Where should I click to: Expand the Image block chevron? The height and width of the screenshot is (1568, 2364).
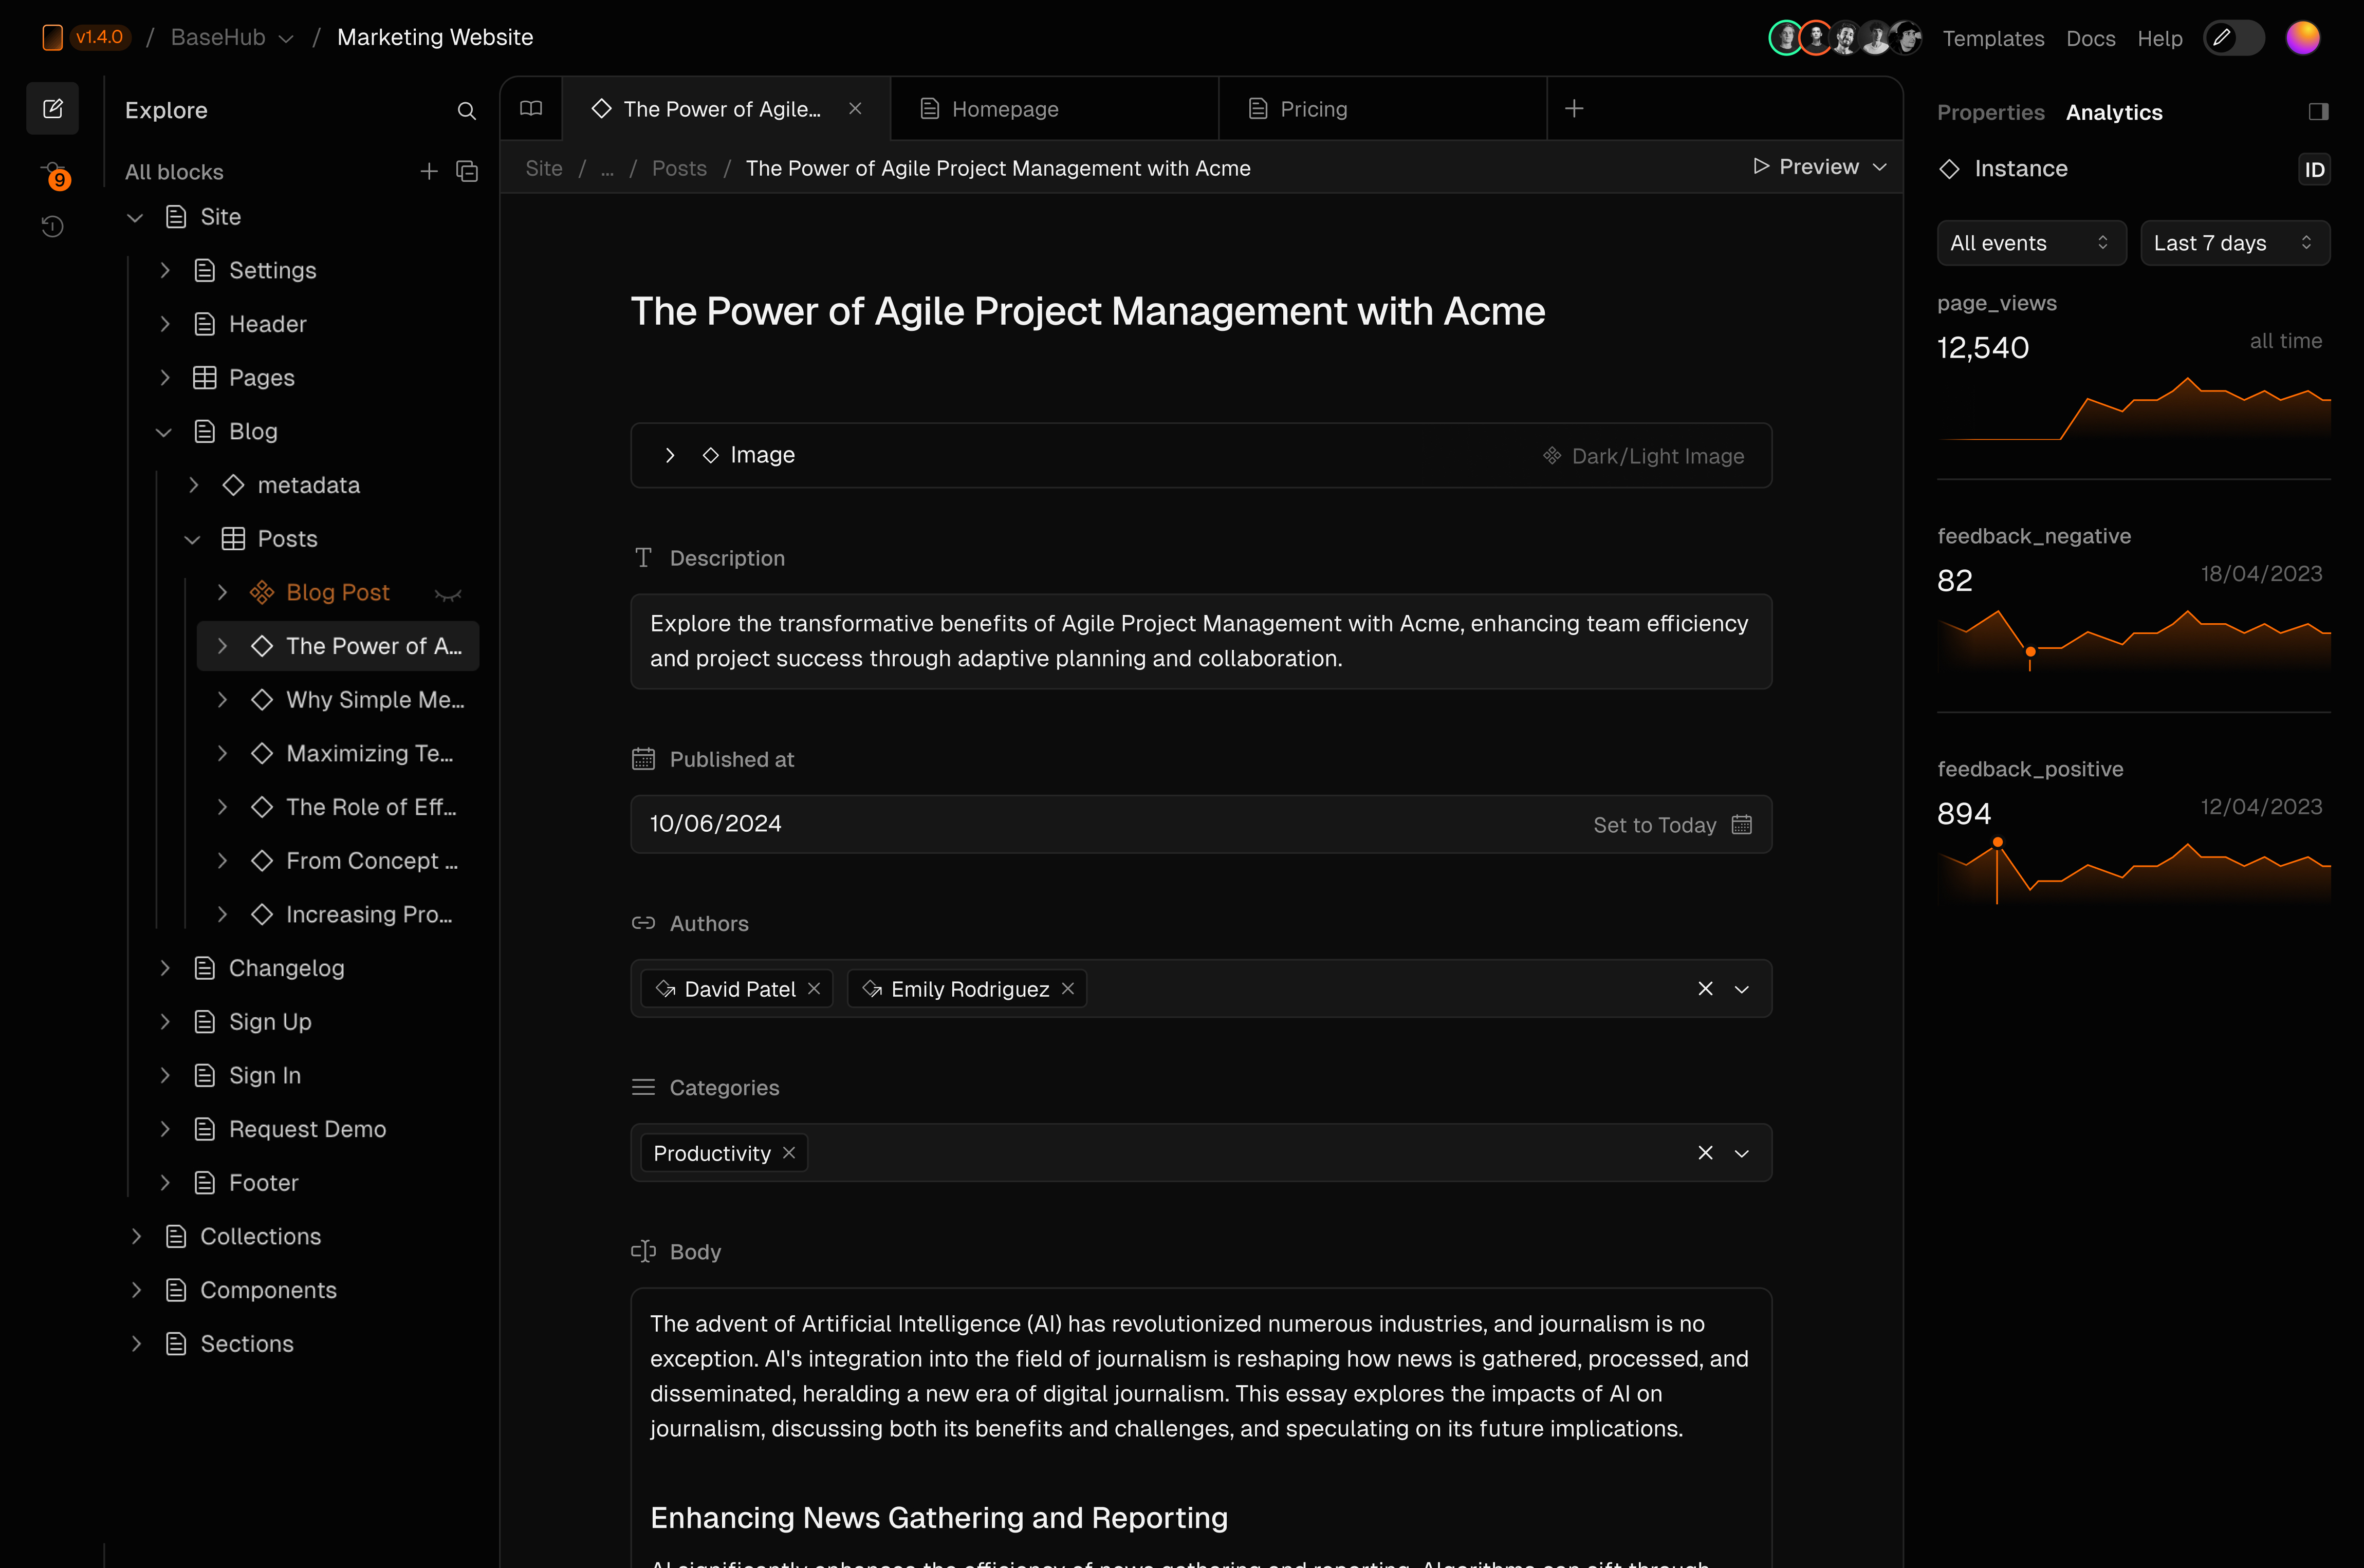670,455
